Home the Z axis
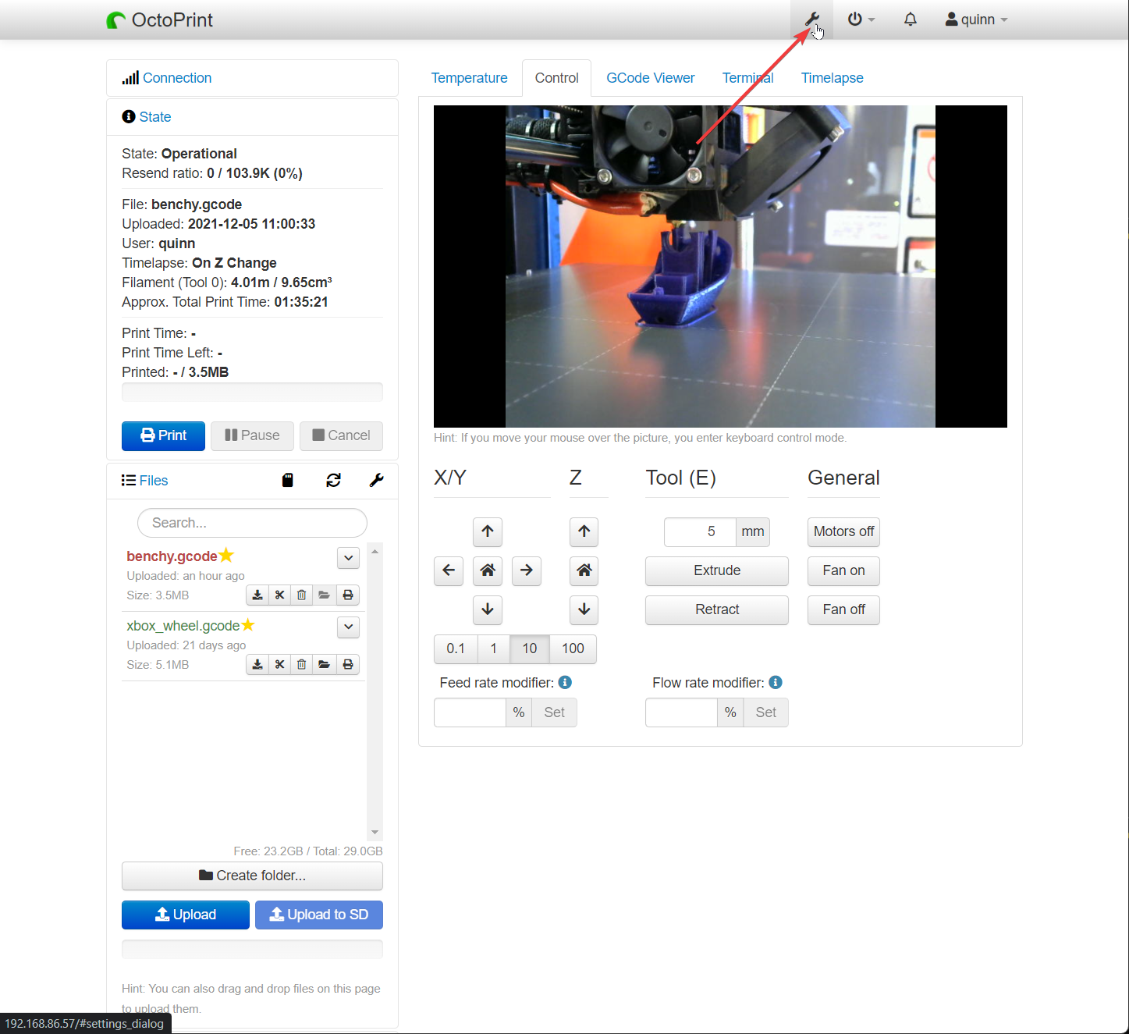Image resolution: width=1129 pixels, height=1034 pixels. coord(584,570)
